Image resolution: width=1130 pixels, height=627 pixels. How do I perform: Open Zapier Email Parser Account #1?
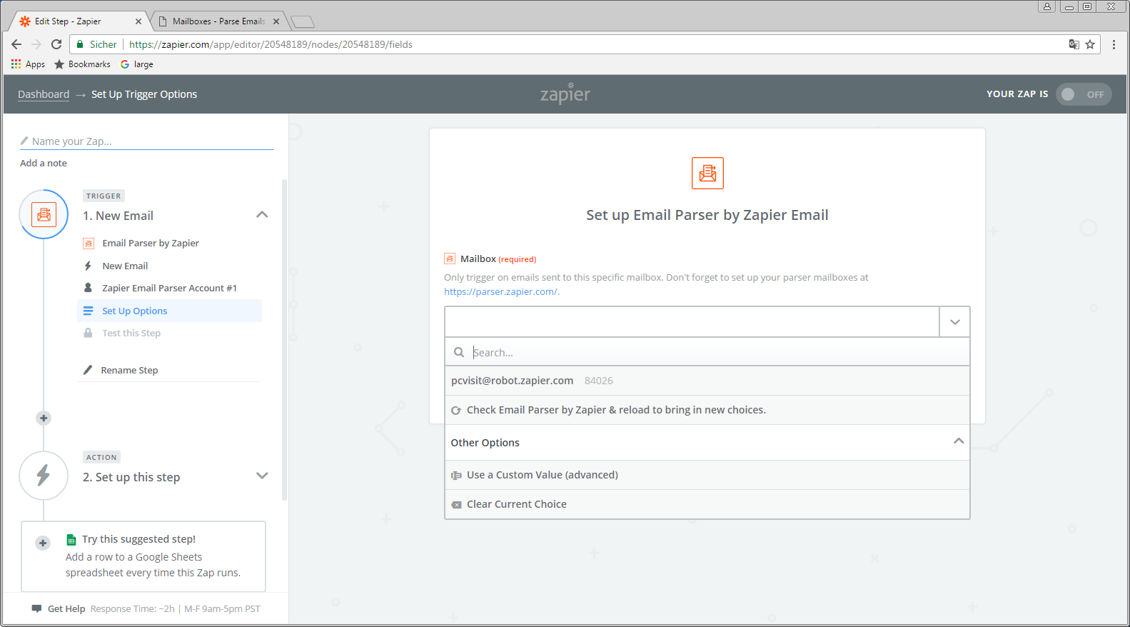pyautogui.click(x=169, y=288)
